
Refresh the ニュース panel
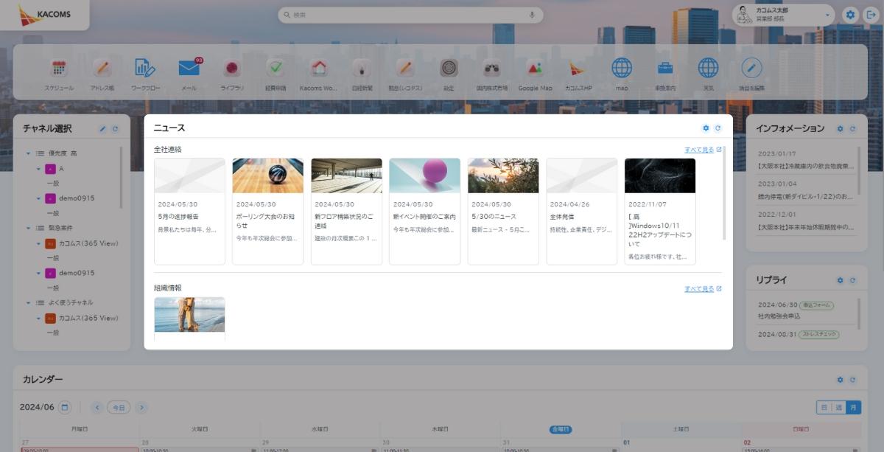[718, 128]
